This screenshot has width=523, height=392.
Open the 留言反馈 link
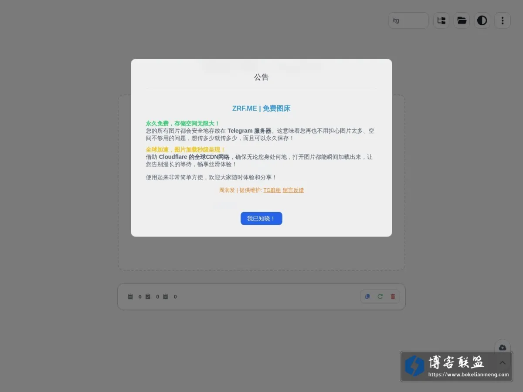coord(293,190)
